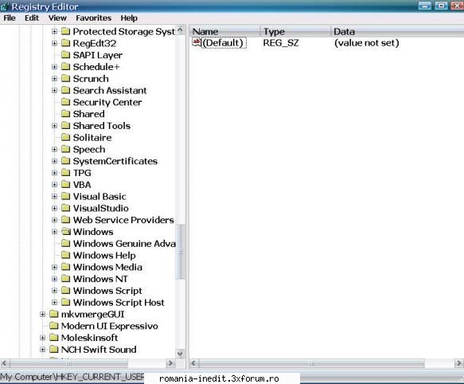Image resolution: width=464 pixels, height=384 pixels.
Task: Expand the Speech key
Action: [54, 149]
